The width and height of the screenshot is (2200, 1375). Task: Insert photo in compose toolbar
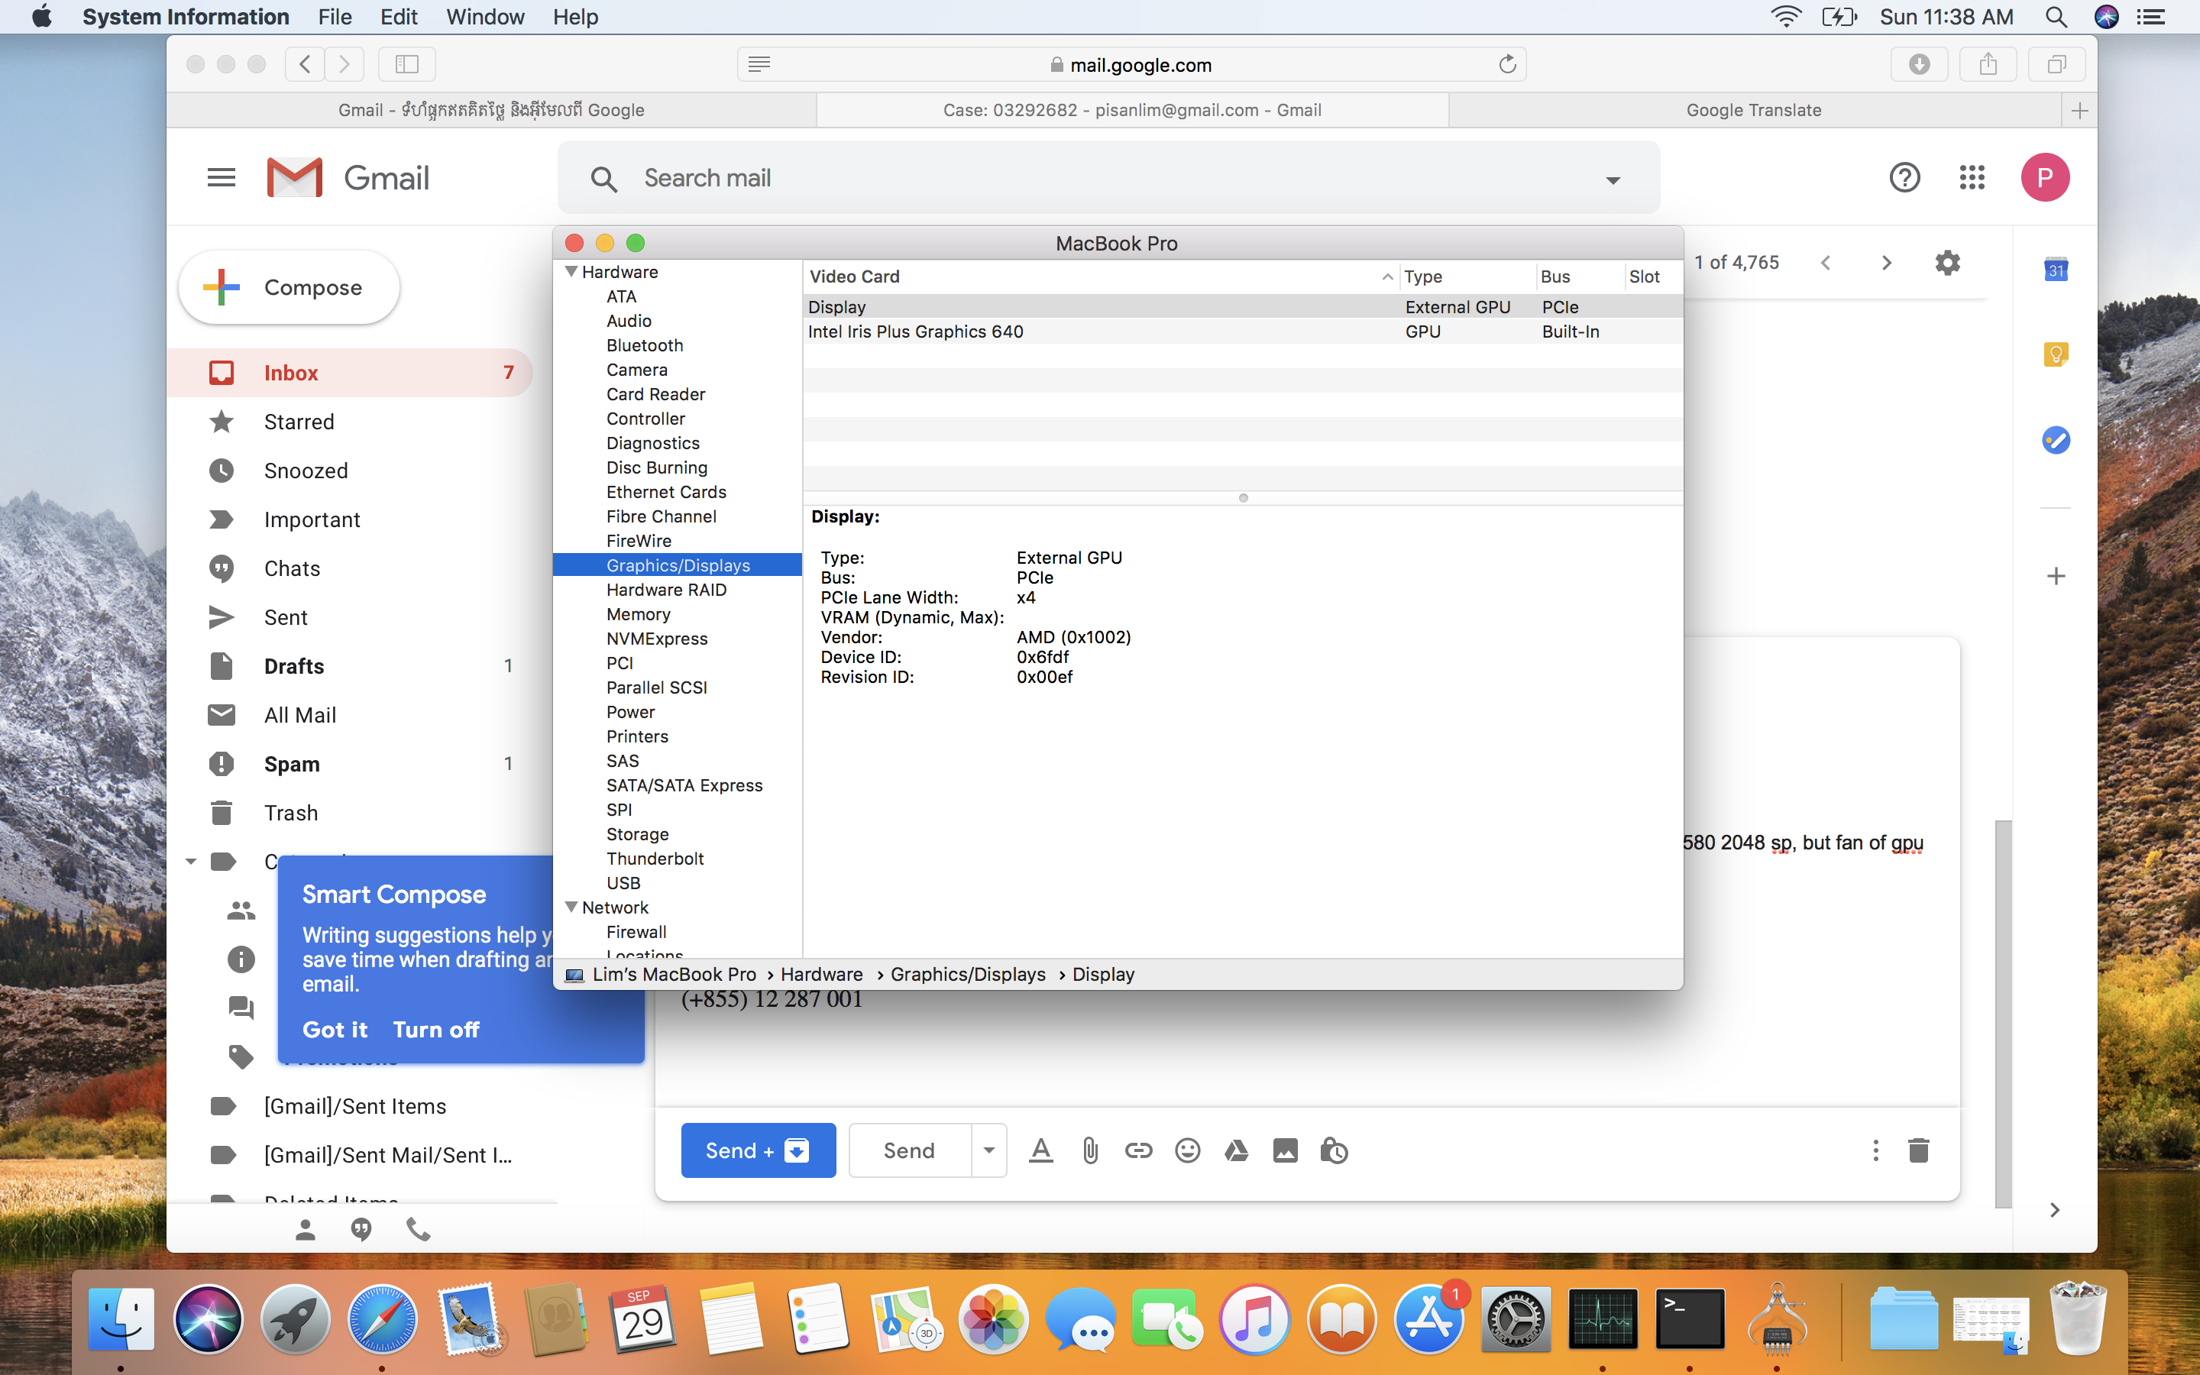pos(1286,1150)
